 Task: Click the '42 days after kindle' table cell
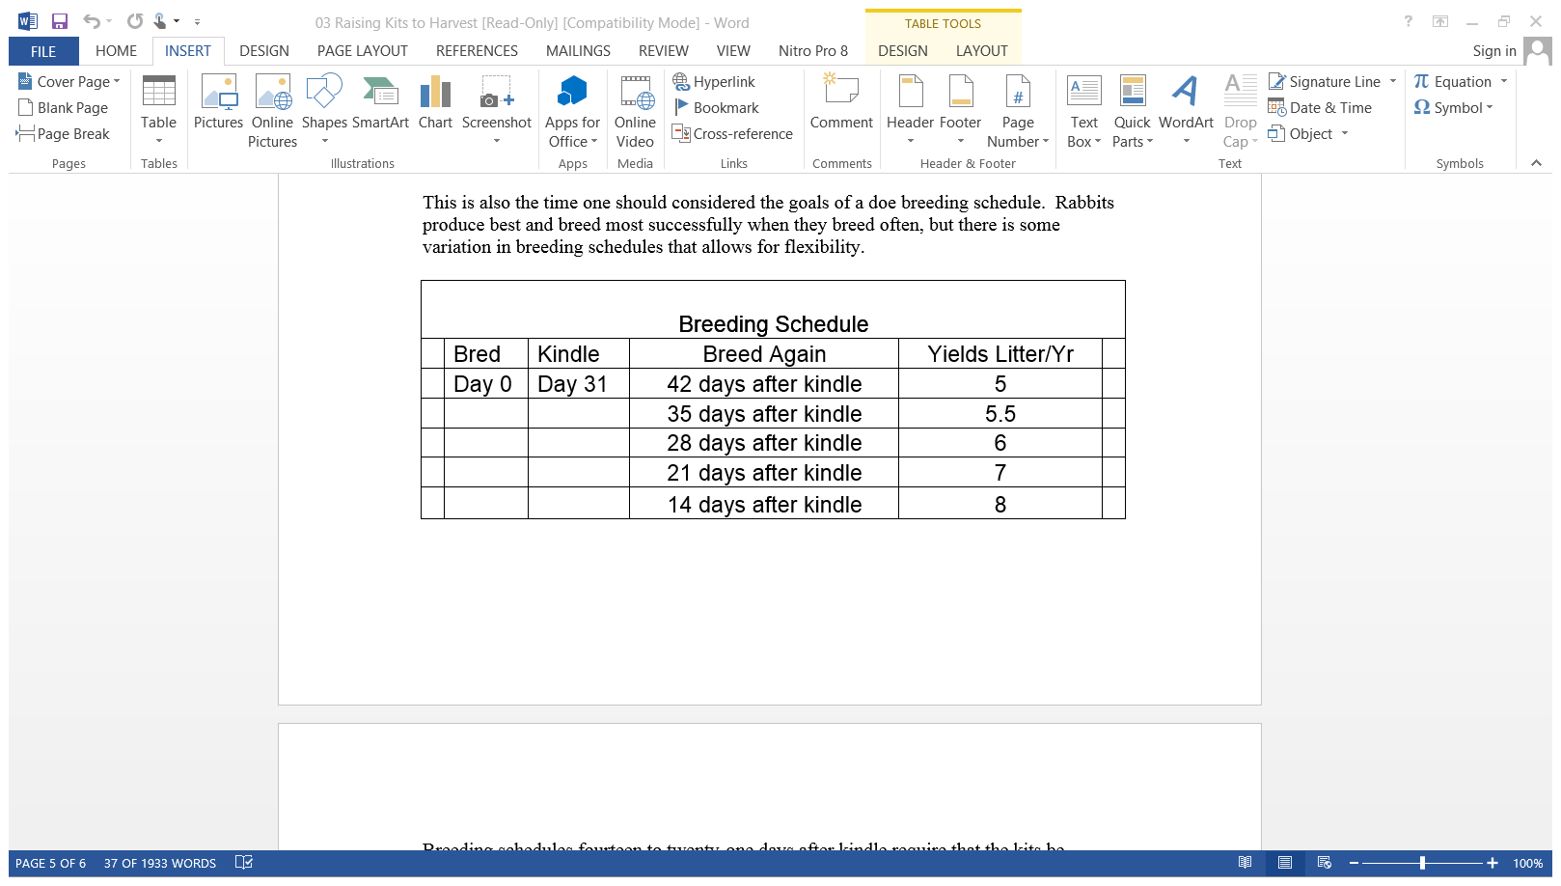[763, 384]
